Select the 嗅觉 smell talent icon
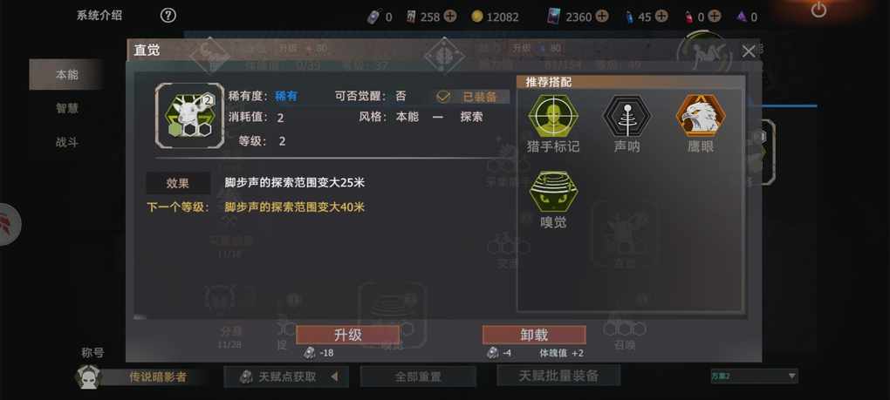 click(x=553, y=192)
